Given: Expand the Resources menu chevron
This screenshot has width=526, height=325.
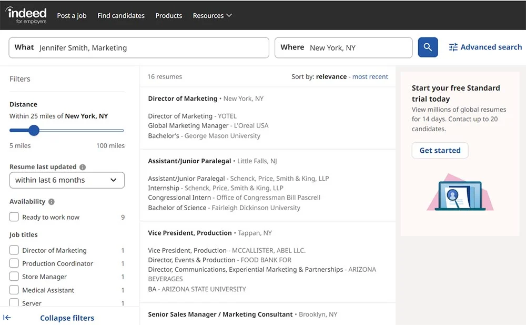Looking at the screenshot, I should [x=229, y=15].
